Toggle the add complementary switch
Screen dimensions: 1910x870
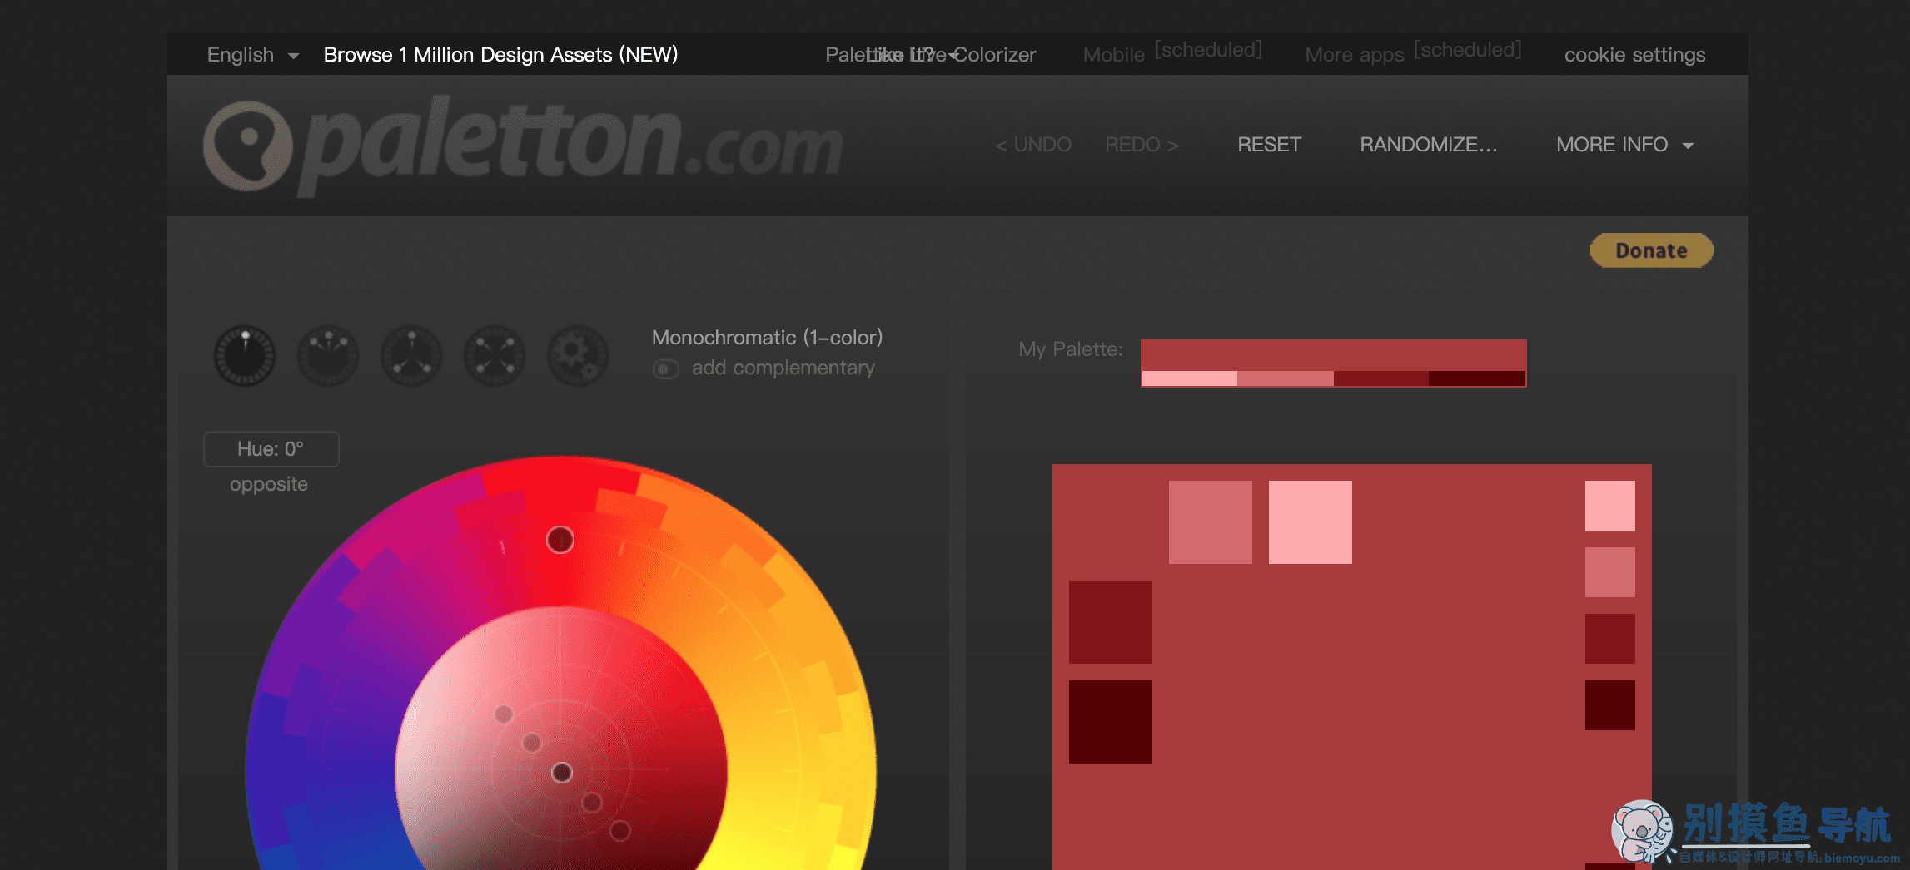(x=665, y=368)
